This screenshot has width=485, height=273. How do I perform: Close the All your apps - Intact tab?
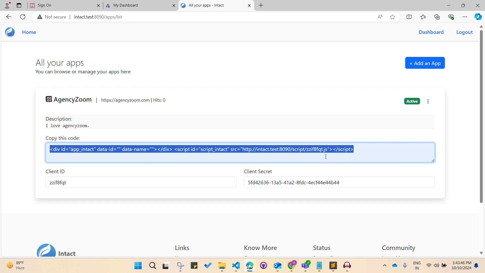[249, 5]
